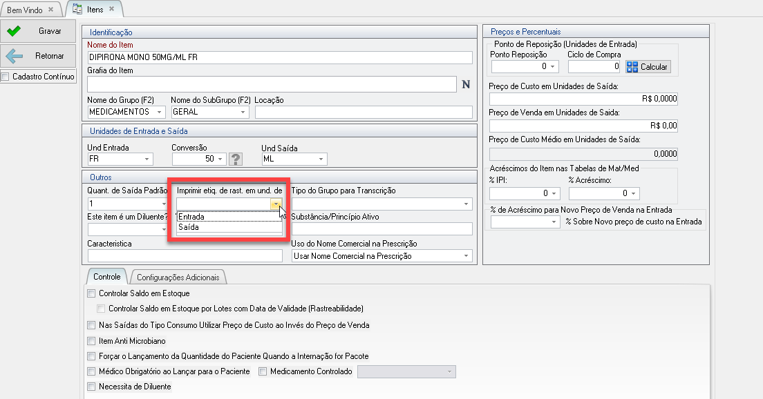Click the Substância/Princípio Ativo field

coord(381,229)
